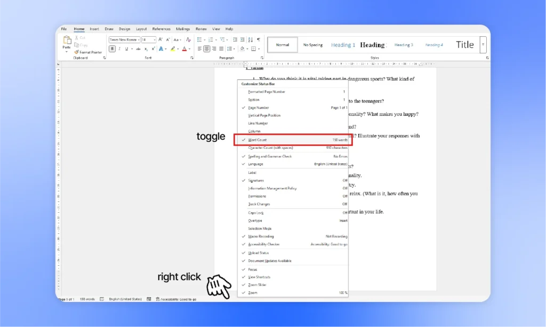Clear all formatting from text
The width and height of the screenshot is (546, 327).
point(188,39)
